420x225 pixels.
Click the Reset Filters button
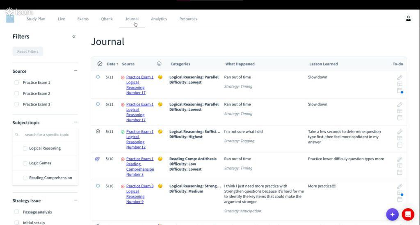[x=27, y=51]
